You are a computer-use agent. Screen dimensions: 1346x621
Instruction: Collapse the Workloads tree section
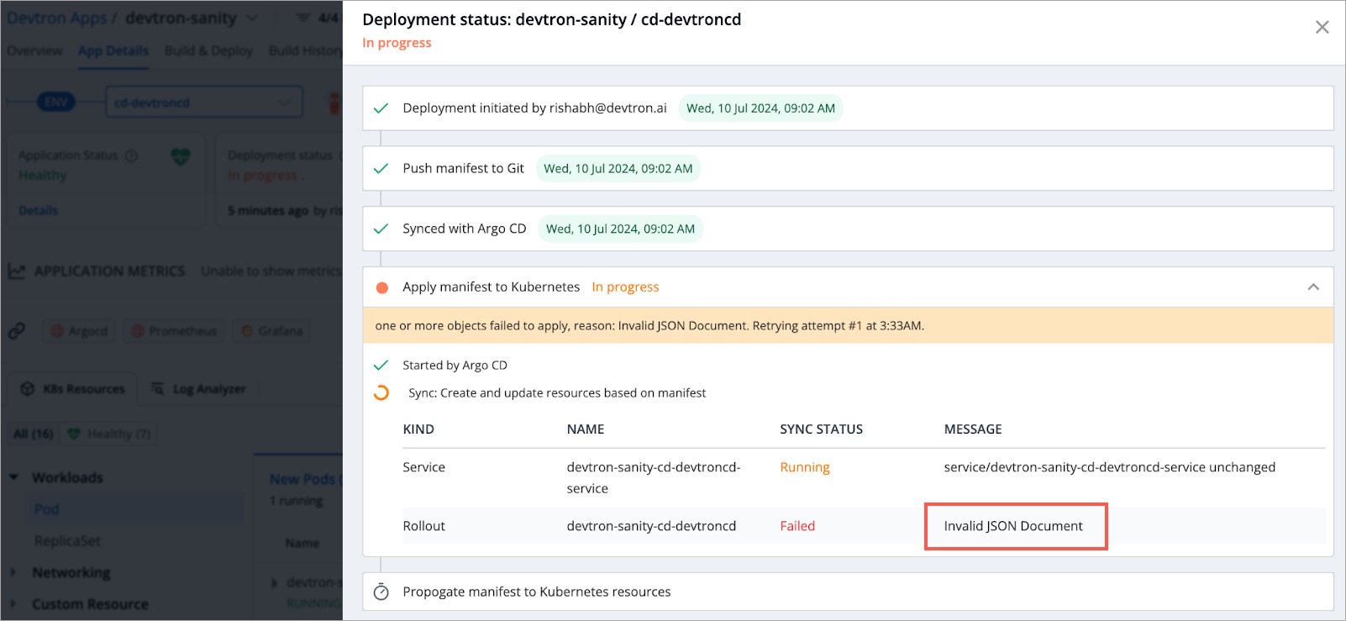(x=14, y=477)
